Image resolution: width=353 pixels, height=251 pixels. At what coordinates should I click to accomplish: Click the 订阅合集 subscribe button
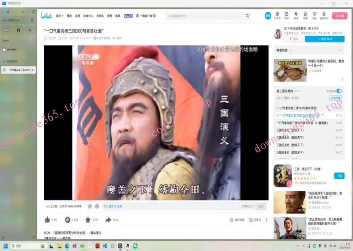pos(336,98)
